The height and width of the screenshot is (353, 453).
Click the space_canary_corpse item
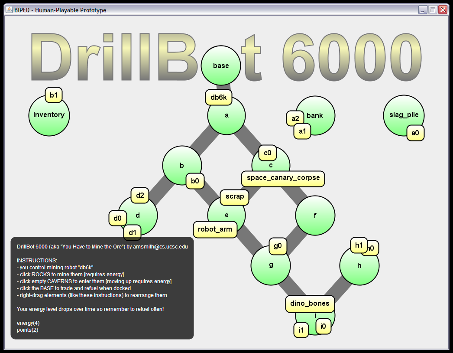[x=282, y=178]
